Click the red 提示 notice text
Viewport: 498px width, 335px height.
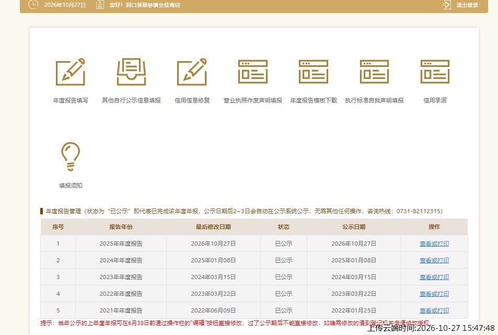click(235, 323)
